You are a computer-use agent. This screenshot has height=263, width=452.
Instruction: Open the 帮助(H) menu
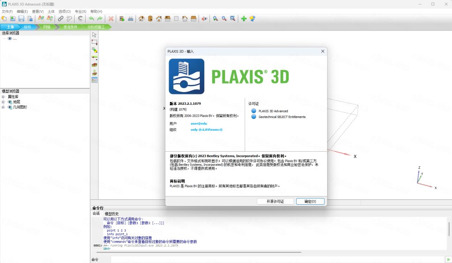[96, 11]
